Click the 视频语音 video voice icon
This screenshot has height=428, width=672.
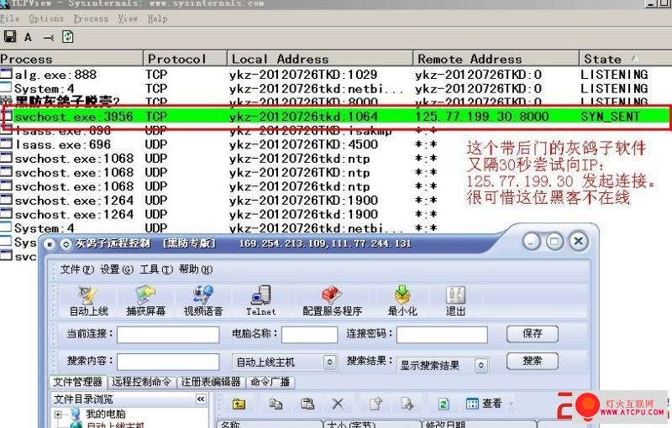coord(203,301)
